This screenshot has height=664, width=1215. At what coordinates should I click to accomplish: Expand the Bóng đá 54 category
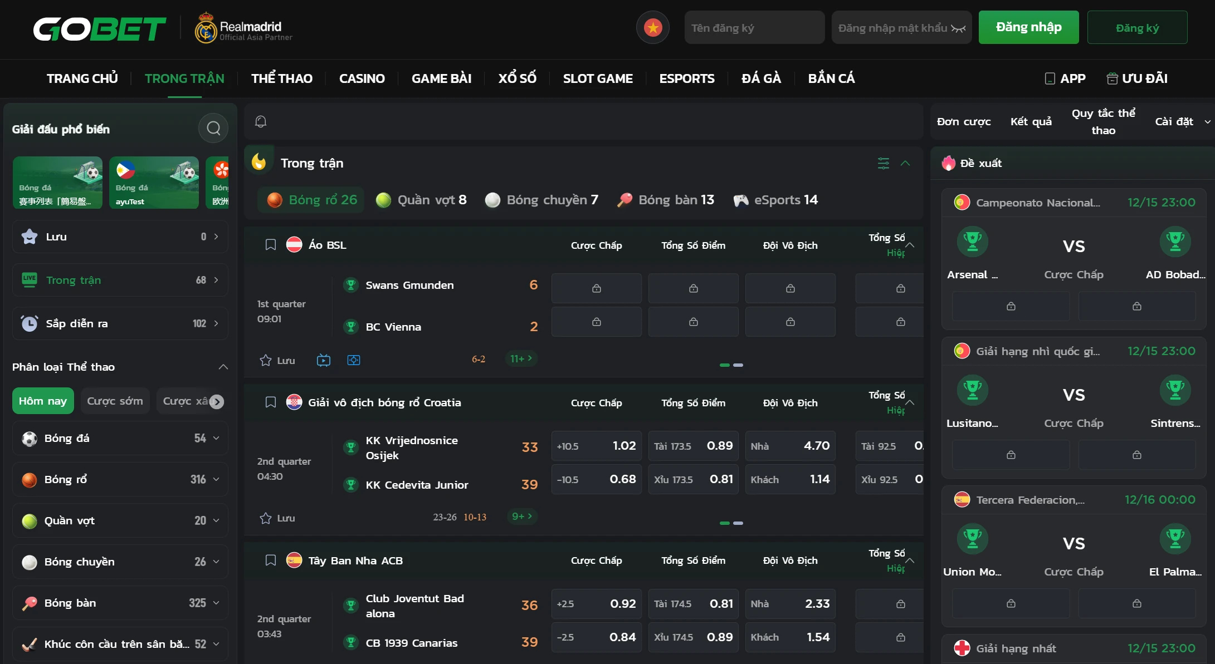[120, 438]
